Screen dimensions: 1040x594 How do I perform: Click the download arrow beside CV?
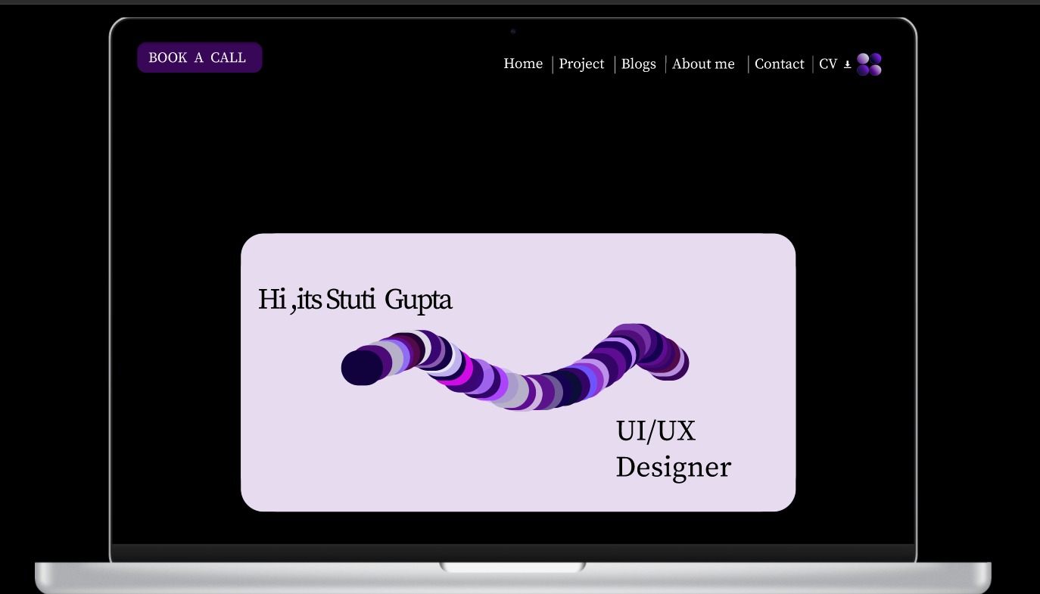click(x=847, y=65)
